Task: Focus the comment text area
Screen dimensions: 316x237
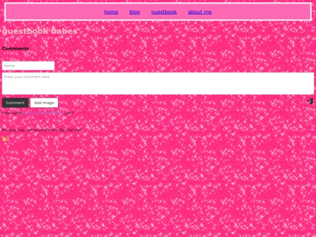Action: (x=158, y=84)
